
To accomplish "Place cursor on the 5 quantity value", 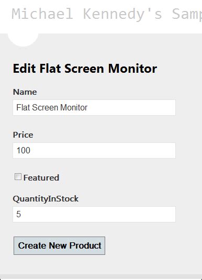I will [18, 214].
